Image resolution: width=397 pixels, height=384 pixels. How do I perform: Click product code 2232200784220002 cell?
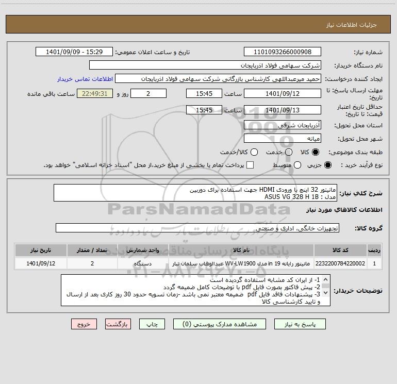[x=340, y=263]
